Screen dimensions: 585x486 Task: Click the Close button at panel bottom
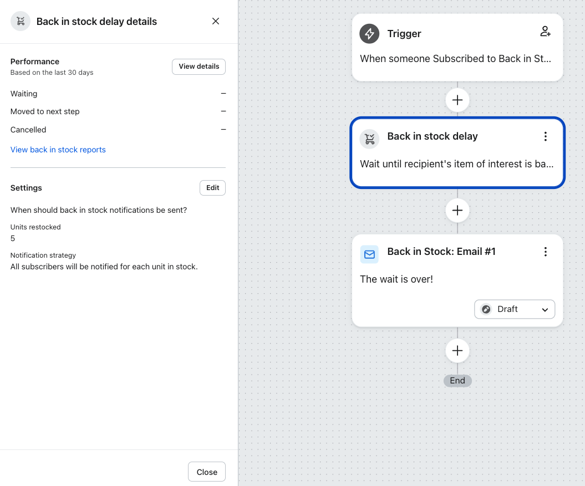click(206, 472)
